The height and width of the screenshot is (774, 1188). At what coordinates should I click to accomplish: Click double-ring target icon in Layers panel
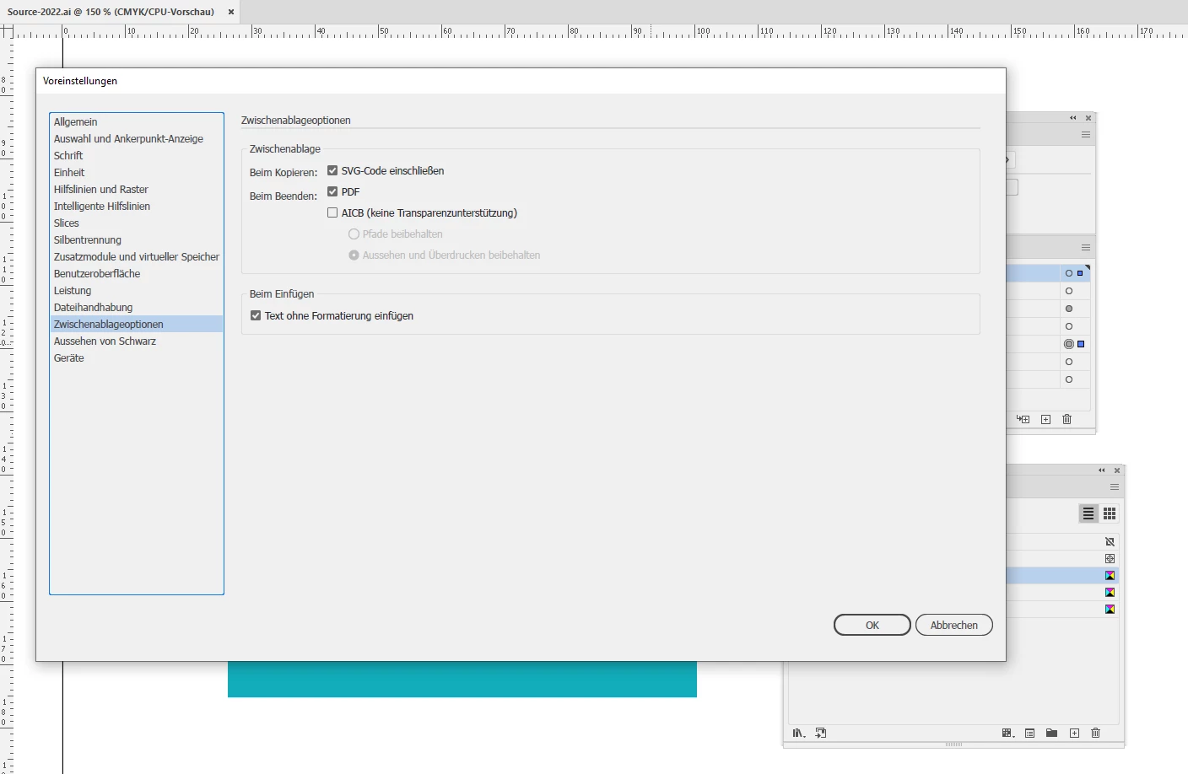click(x=1069, y=344)
